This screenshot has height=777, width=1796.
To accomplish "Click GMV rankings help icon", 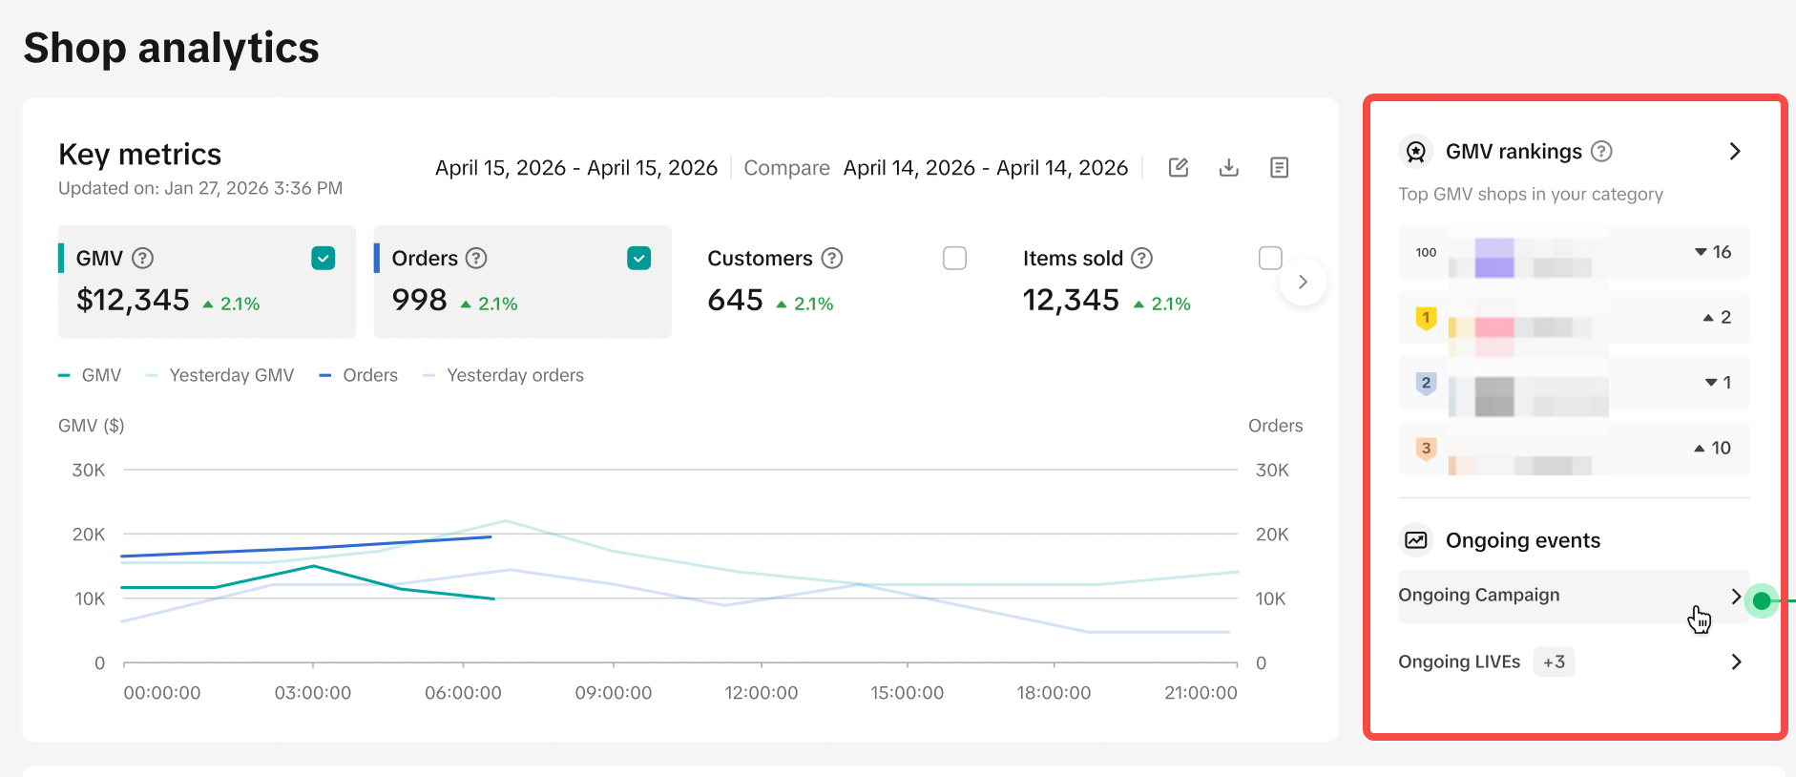I will (1602, 151).
